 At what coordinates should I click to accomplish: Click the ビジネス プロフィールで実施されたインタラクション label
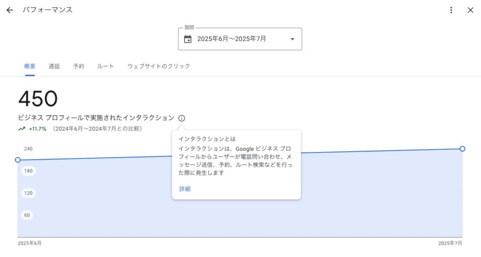96,118
